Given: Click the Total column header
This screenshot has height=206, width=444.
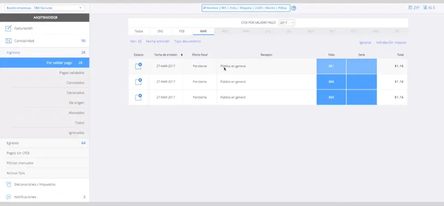Looking at the screenshot, I should coord(400,55).
